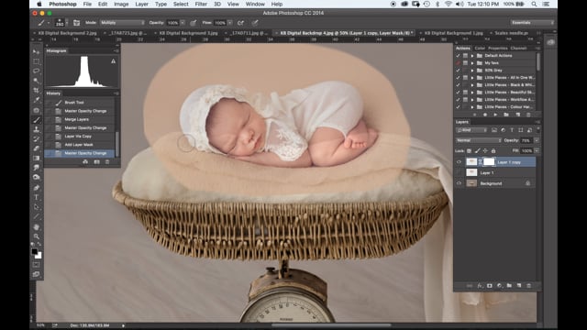Toggle visibility of the Background layer
Viewport: 587px width, 330px height.
(x=459, y=183)
